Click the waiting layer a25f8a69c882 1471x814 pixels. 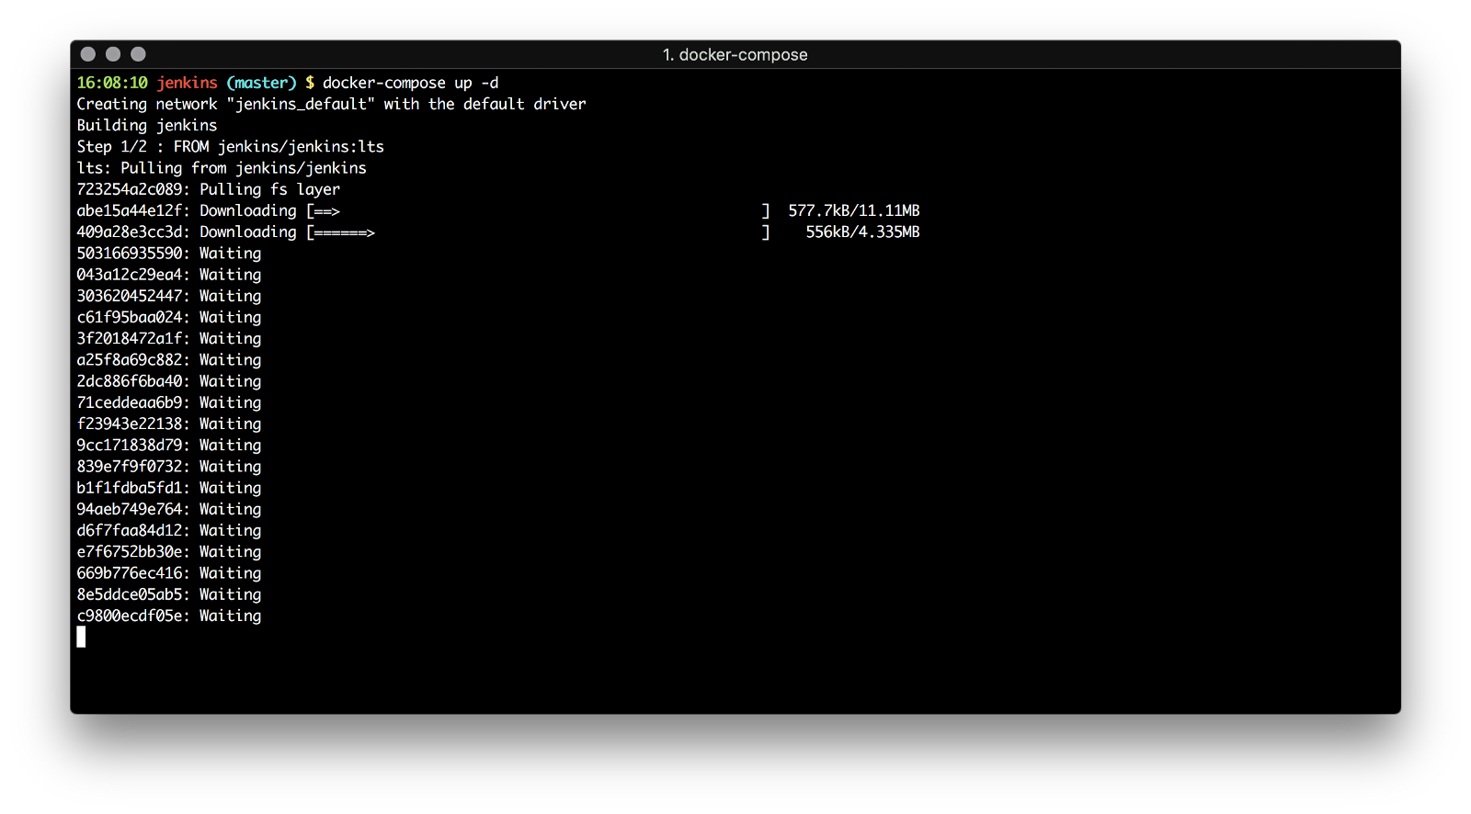169,359
